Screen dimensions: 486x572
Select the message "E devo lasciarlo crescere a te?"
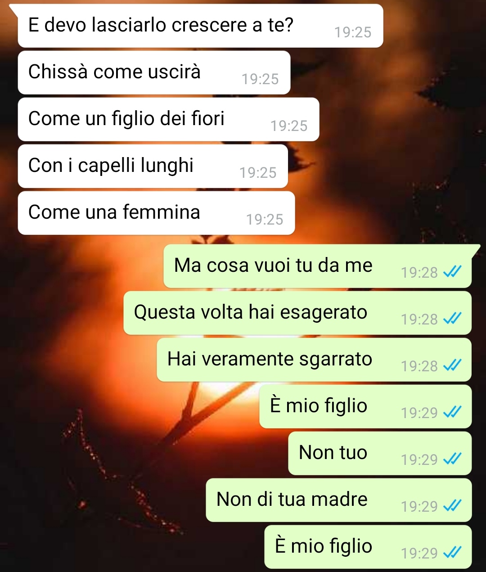(x=200, y=26)
